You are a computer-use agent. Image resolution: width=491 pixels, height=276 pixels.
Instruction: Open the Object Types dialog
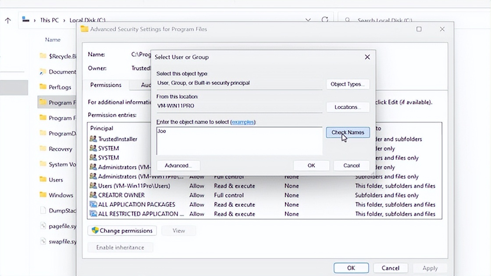click(348, 84)
